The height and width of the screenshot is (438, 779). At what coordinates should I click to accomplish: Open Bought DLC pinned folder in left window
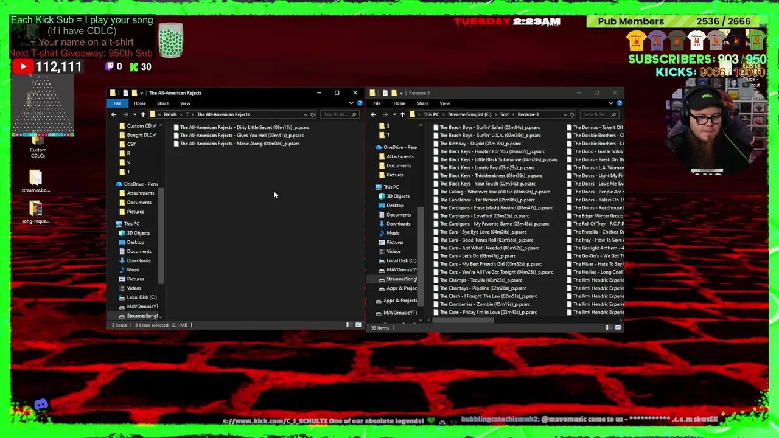(x=139, y=135)
